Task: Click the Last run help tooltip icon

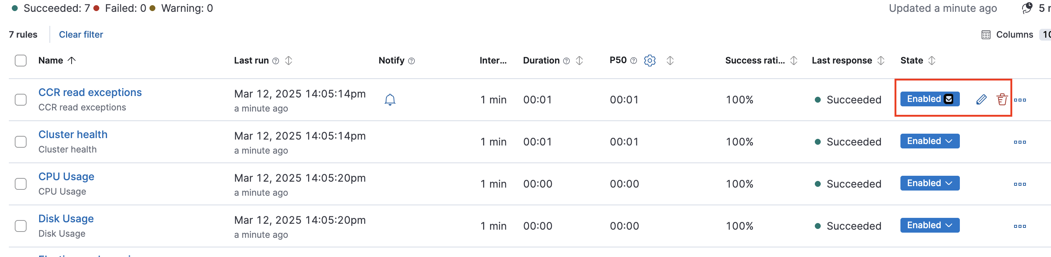Action: [276, 61]
